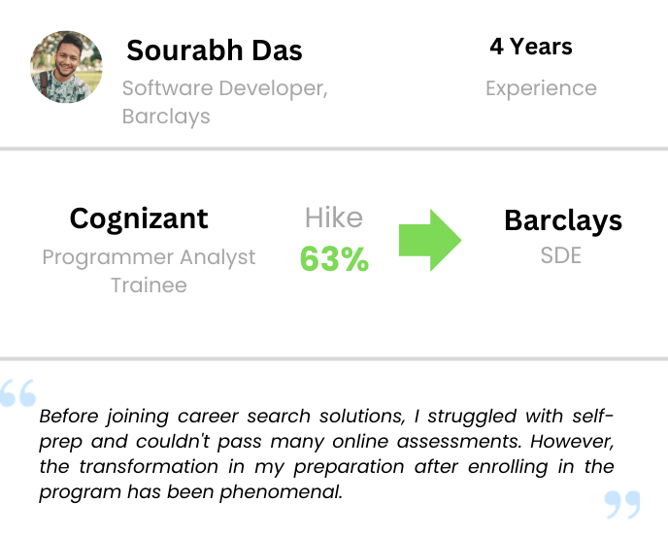The image size is (668, 536).
Task: Click the closing quotation mark icon
Action: click(x=622, y=504)
